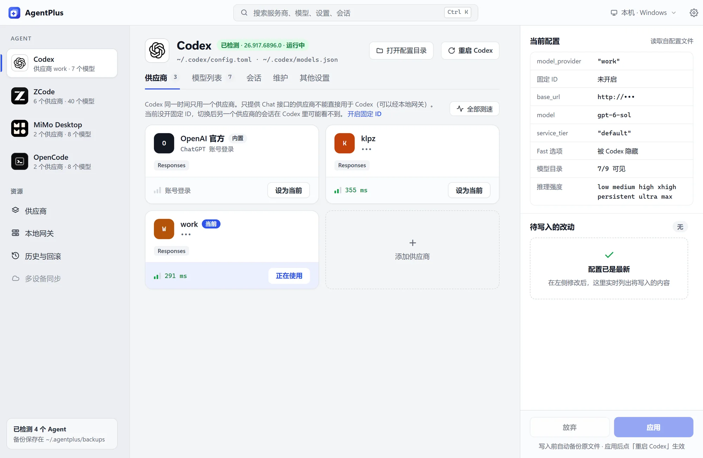Select the MiMo Desktop agent icon
The width and height of the screenshot is (703, 458).
tap(20, 129)
